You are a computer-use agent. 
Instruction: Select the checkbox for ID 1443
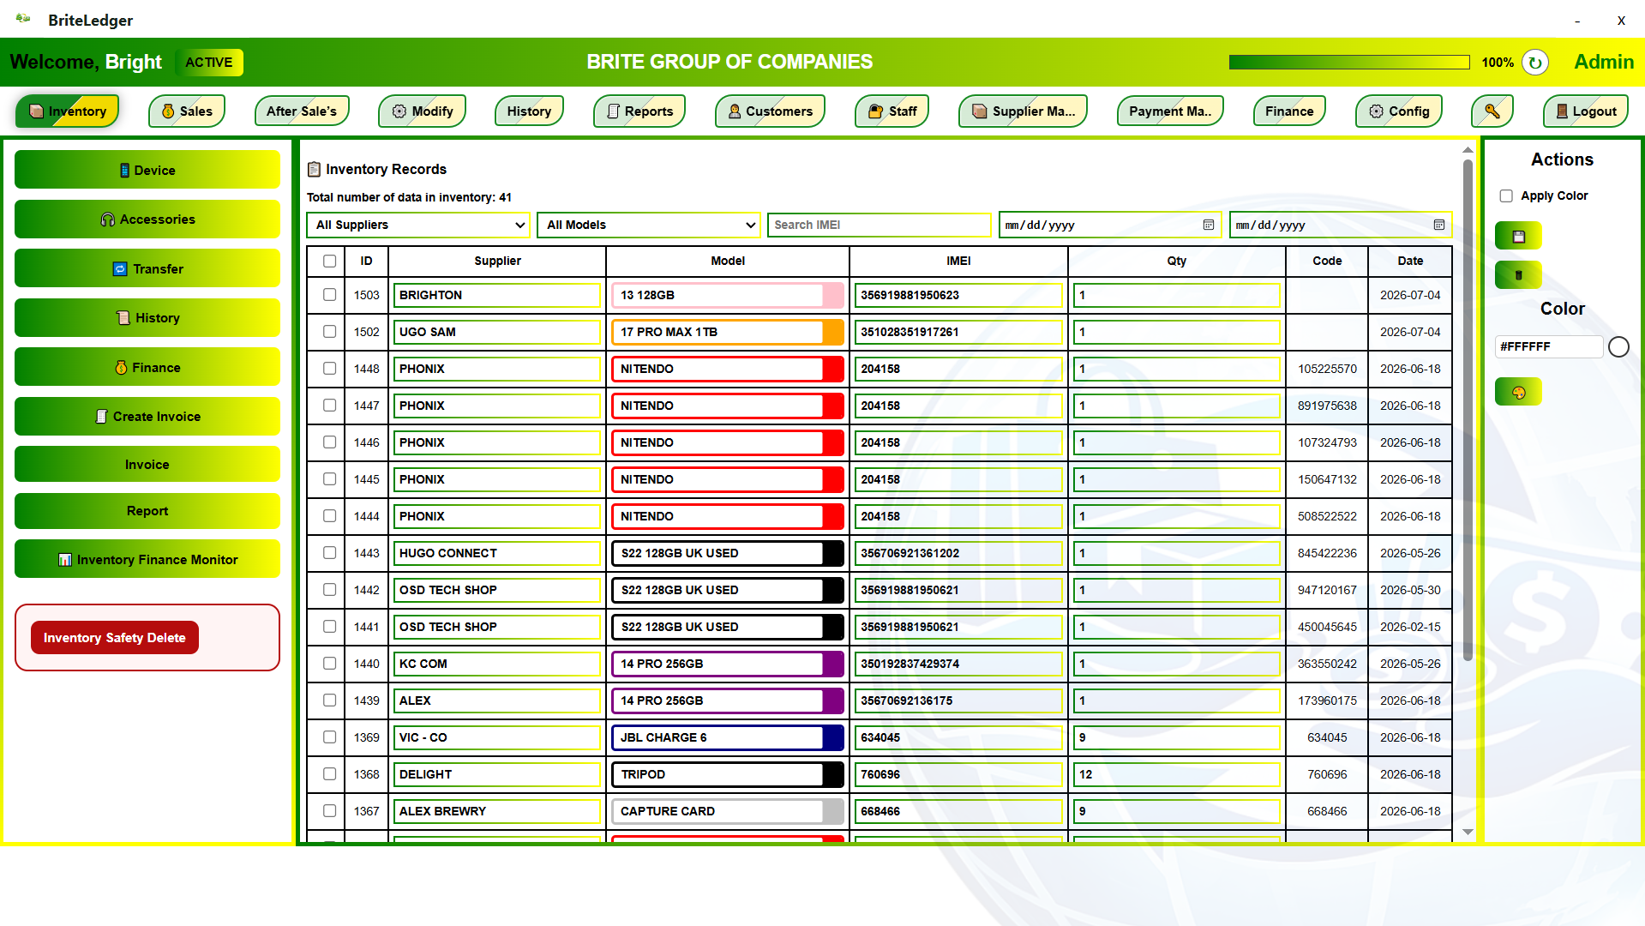coord(329,553)
